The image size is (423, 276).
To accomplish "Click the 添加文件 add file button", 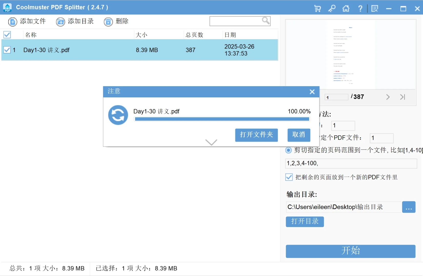I will click(27, 21).
